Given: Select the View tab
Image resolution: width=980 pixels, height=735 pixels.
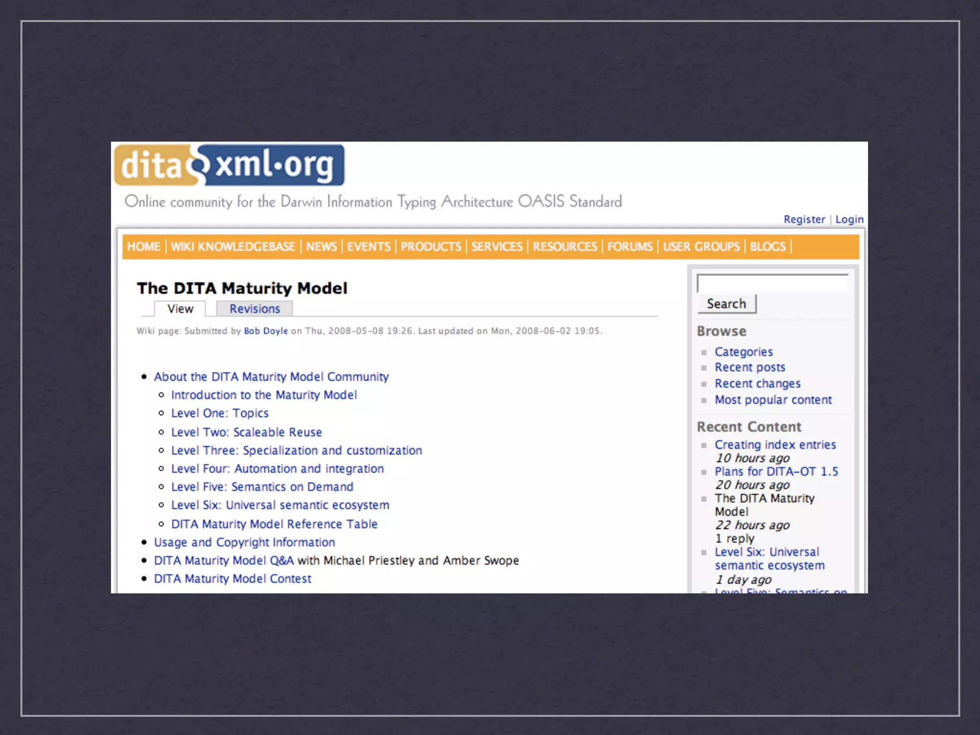Looking at the screenshot, I should tap(180, 309).
